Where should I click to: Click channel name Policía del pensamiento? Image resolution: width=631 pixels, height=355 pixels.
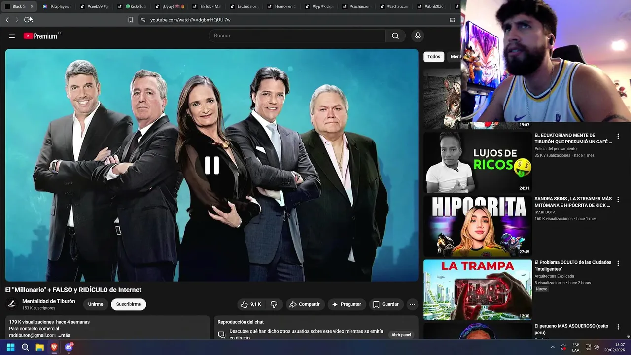point(556,149)
